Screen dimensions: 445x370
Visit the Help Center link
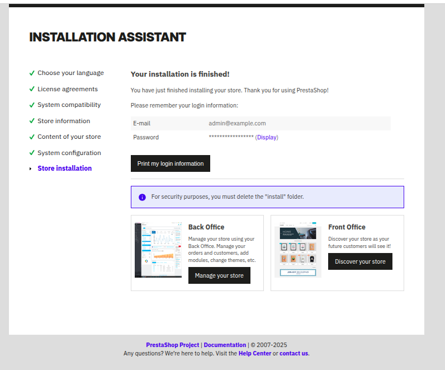255,354
